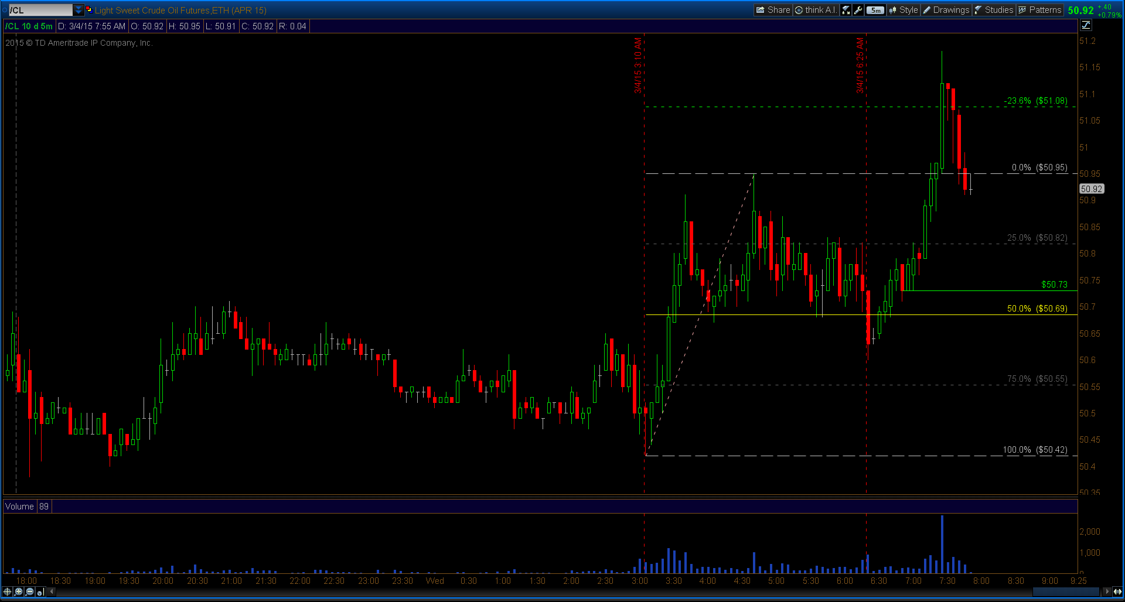Select the green $50.73 price level label
The height and width of the screenshot is (602, 1125).
[x=1054, y=285]
